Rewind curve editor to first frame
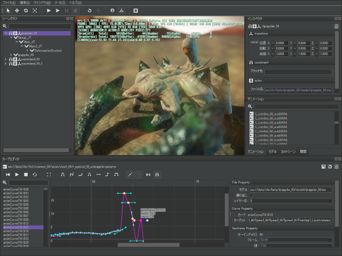 [8, 174]
